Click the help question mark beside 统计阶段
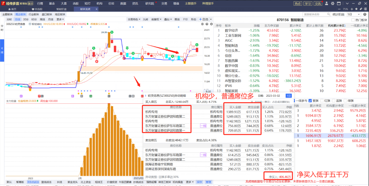Viewport: 369px width, 186px height. click(365, 14)
